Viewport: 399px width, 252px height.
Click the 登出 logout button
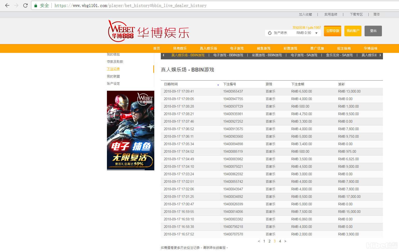tap(373, 31)
